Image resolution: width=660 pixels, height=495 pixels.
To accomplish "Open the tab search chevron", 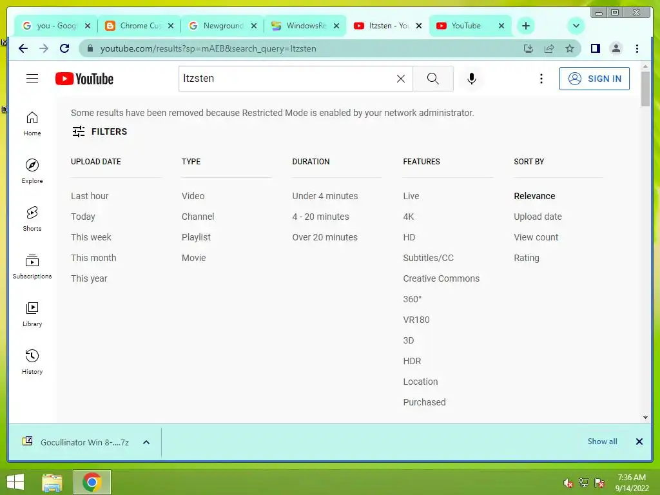I will pyautogui.click(x=576, y=26).
